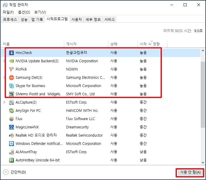The image size is (206, 180).
Task: Click the Windows Defender notification icon
Action: pyautogui.click(x=11, y=144)
